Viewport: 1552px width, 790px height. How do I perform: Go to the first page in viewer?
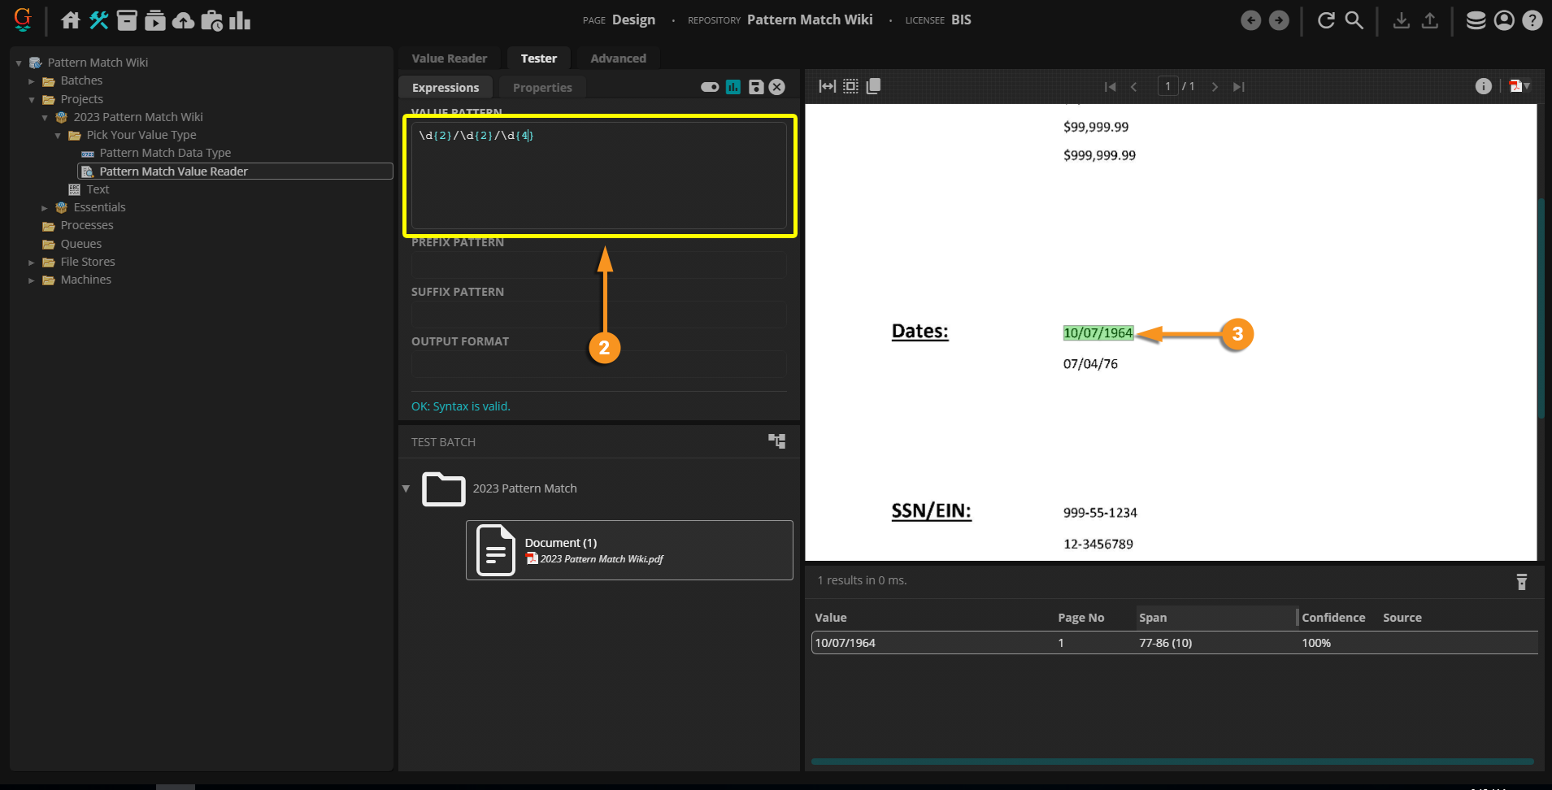[x=1110, y=87]
